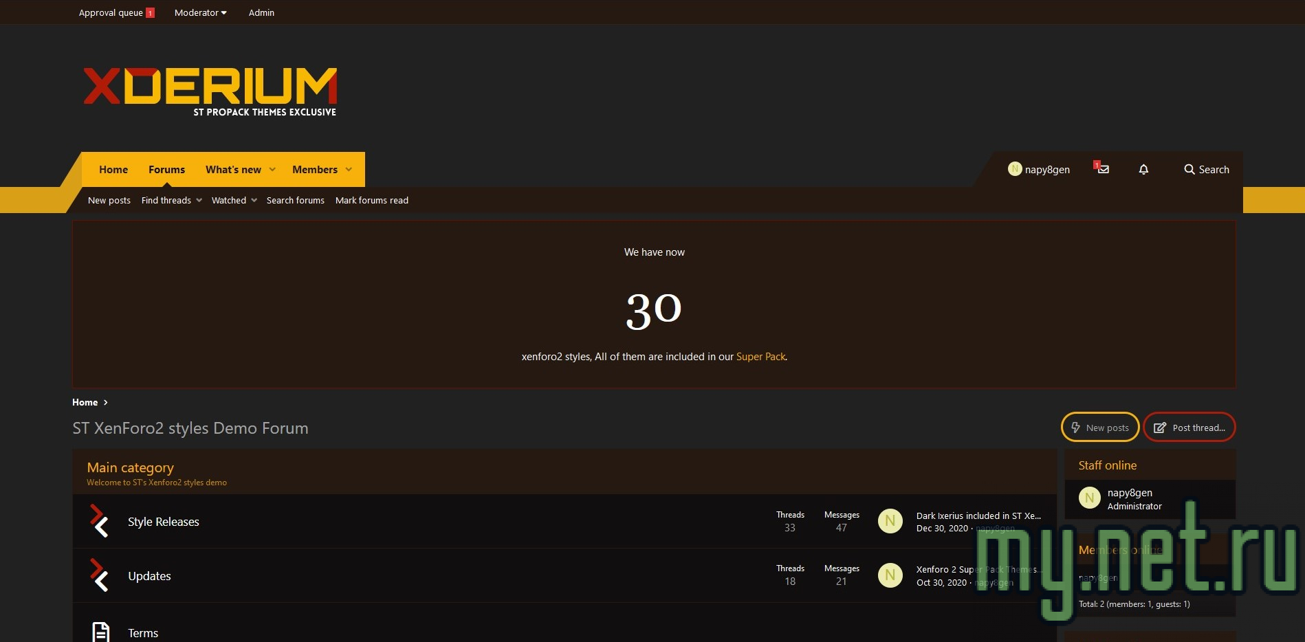Click the Terms page document icon
1305x642 pixels.
pos(100,632)
